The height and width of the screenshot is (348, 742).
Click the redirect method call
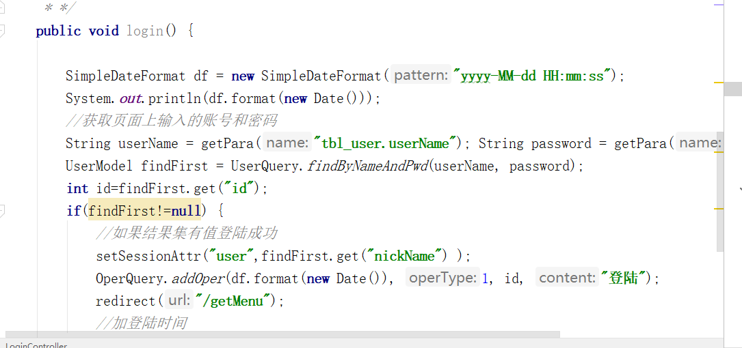(125, 301)
